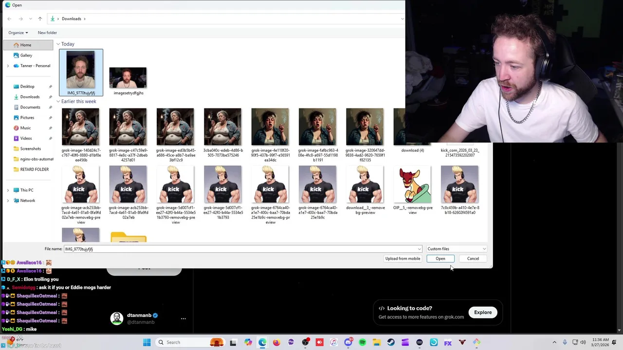Open Spotify from the taskbar
623x350 pixels.
point(363,342)
